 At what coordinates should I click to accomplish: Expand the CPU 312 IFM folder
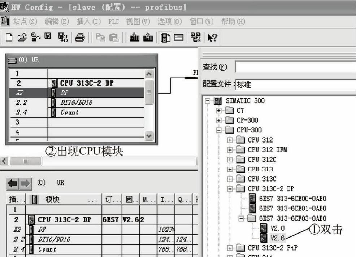[230, 150]
